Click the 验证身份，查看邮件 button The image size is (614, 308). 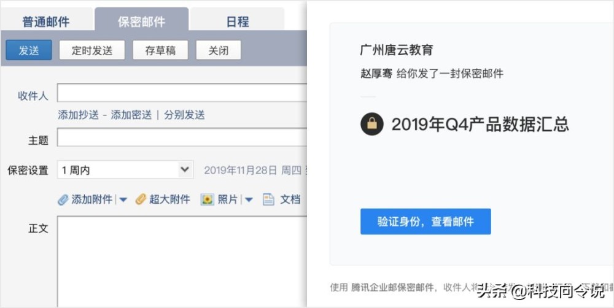pos(425,221)
